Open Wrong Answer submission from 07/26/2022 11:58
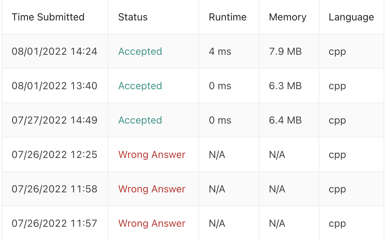This screenshot has width=385, height=240. pyautogui.click(x=152, y=189)
